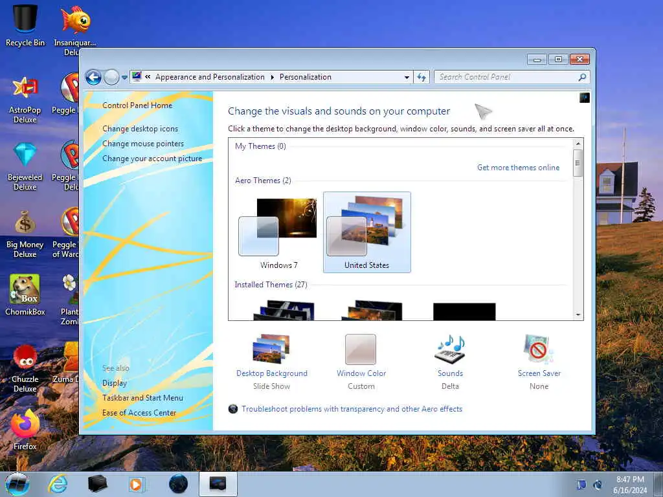Troubleshoot transparency and Aero effects link
663x497 pixels.
point(352,409)
